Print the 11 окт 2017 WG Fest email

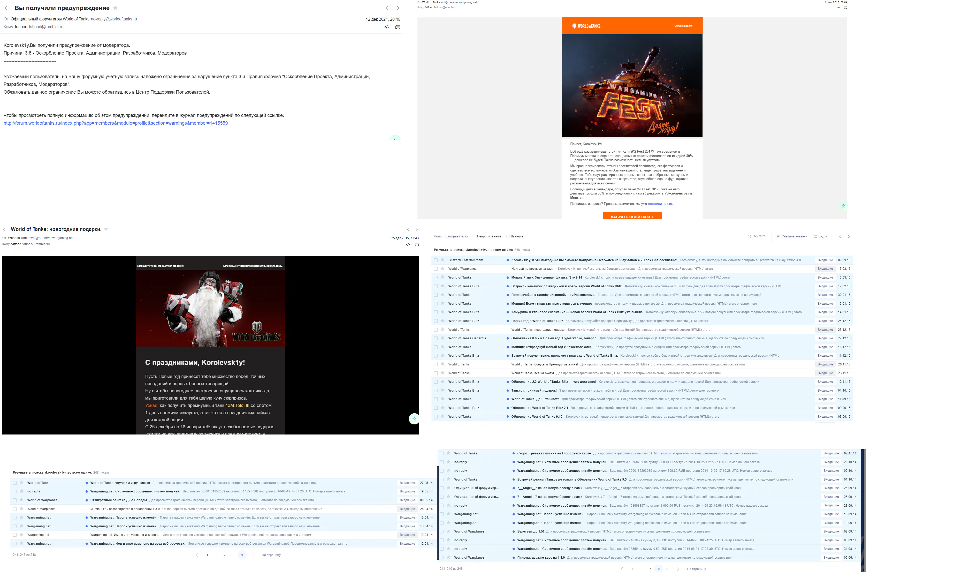846,7
